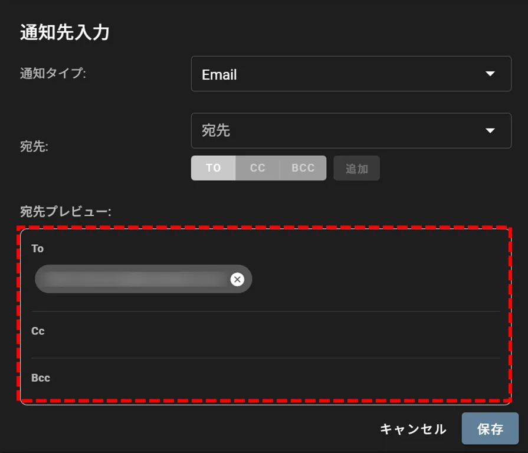Select the TO recipient type toggle

[213, 168]
